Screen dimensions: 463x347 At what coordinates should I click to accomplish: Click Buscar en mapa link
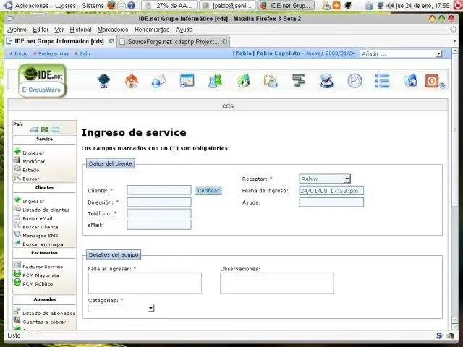coord(43,244)
